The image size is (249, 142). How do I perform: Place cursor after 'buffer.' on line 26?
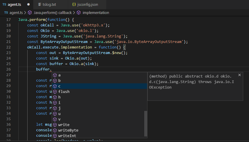point(52,69)
